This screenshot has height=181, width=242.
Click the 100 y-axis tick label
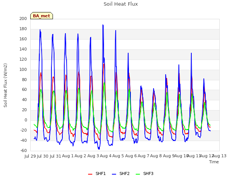[x=23, y=69]
